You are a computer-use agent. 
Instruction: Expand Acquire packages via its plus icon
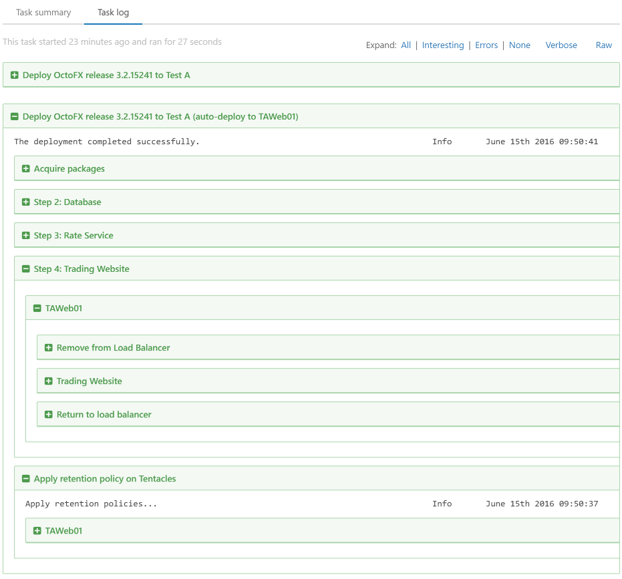tap(26, 169)
